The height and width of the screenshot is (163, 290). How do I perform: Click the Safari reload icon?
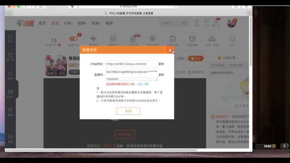(176, 7)
